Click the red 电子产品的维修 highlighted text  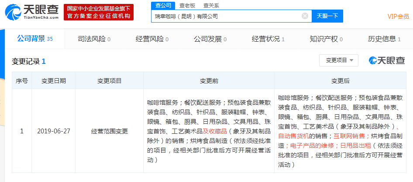(312, 145)
